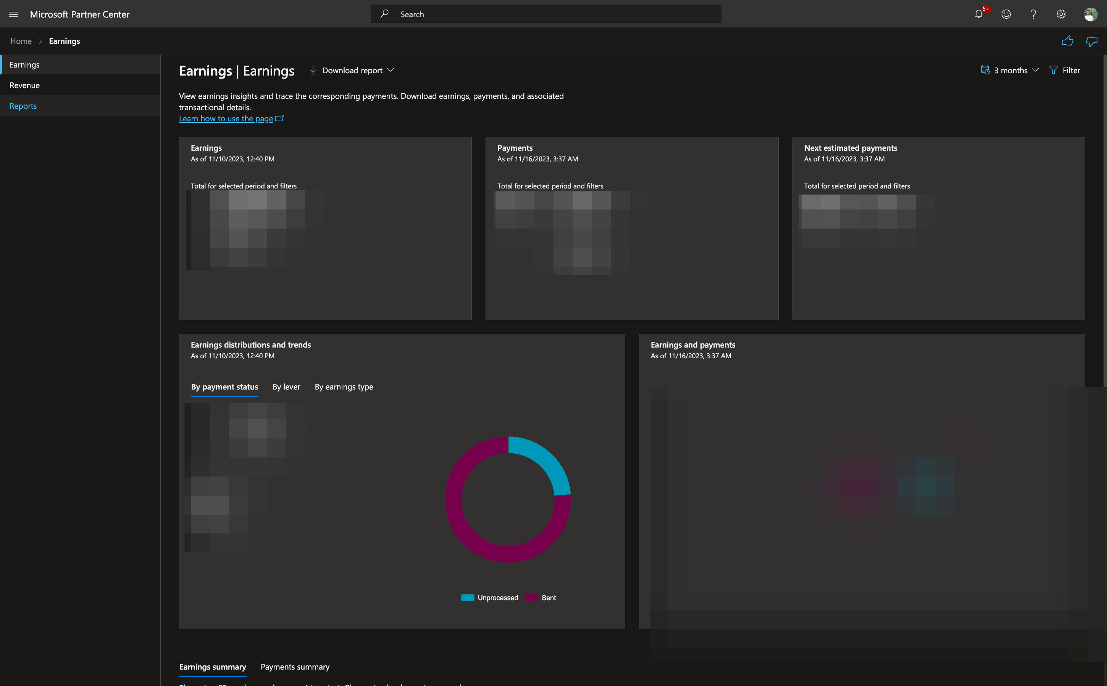The height and width of the screenshot is (686, 1107).
Task: Switch to By payment status tab
Action: (x=224, y=386)
